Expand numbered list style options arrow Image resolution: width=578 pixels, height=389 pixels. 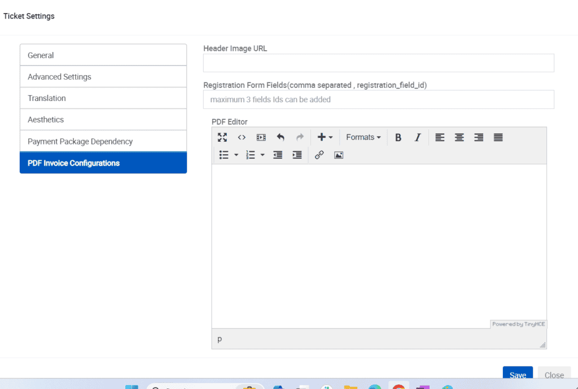tap(262, 155)
